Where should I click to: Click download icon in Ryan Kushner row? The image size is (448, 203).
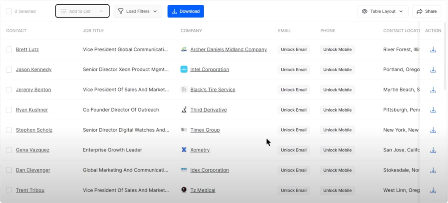[433, 110]
